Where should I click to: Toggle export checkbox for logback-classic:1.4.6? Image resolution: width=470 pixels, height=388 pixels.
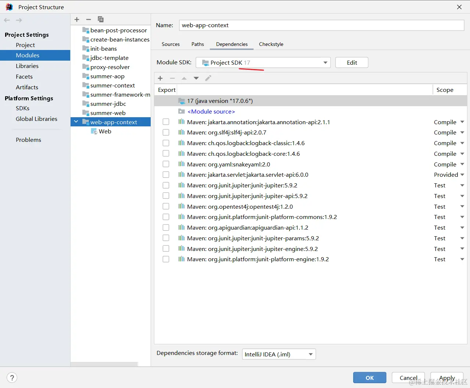click(166, 143)
